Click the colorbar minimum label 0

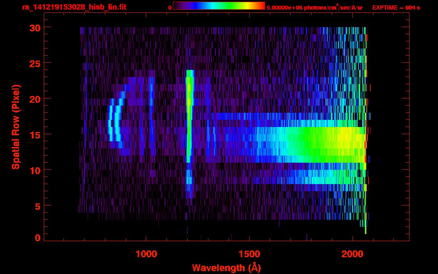170,8
